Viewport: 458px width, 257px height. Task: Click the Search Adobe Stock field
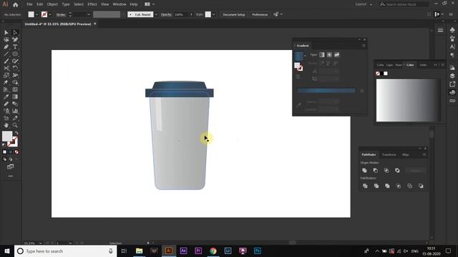(x=404, y=4)
